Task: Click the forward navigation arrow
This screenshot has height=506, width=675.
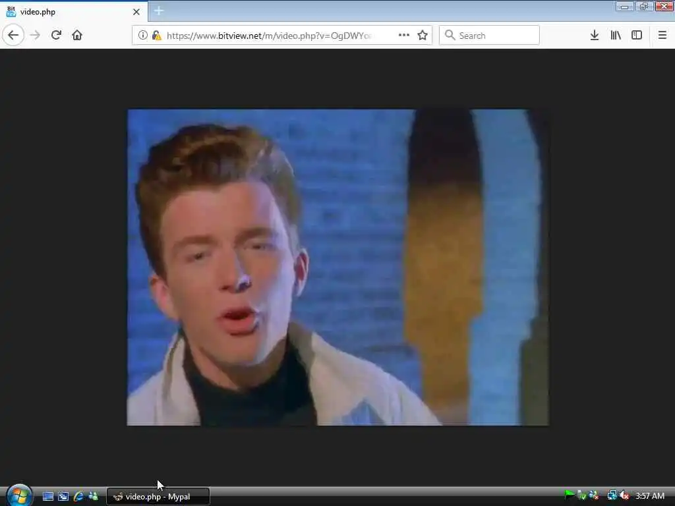Action: point(36,36)
